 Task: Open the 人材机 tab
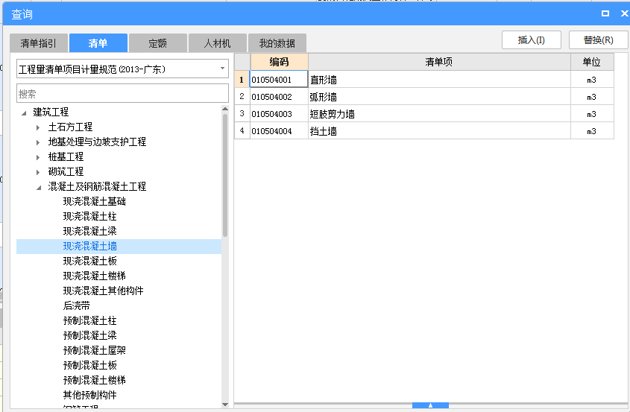(218, 43)
